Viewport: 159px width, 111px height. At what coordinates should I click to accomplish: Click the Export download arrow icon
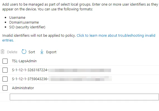pos(42,52)
